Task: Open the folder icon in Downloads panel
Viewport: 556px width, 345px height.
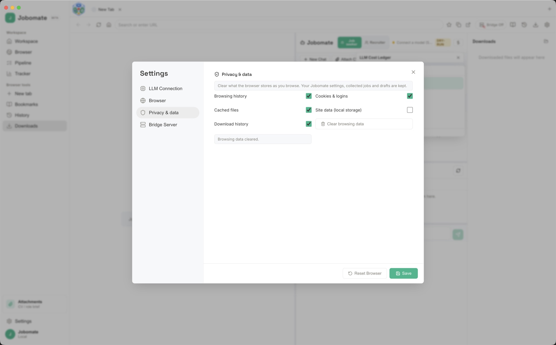Action: tap(546, 41)
